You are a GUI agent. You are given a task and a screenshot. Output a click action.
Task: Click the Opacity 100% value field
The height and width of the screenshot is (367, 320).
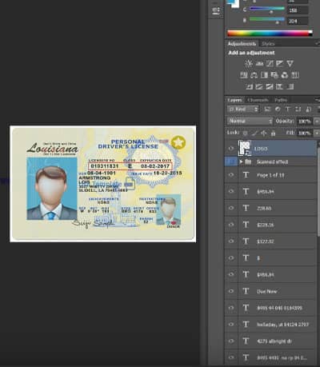tap(305, 122)
